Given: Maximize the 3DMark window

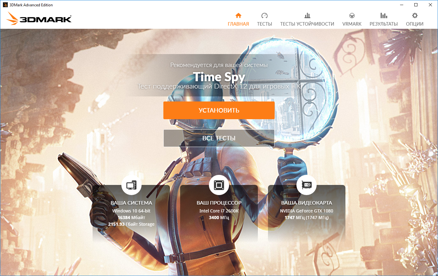Looking at the screenshot, I should click(x=416, y=5).
